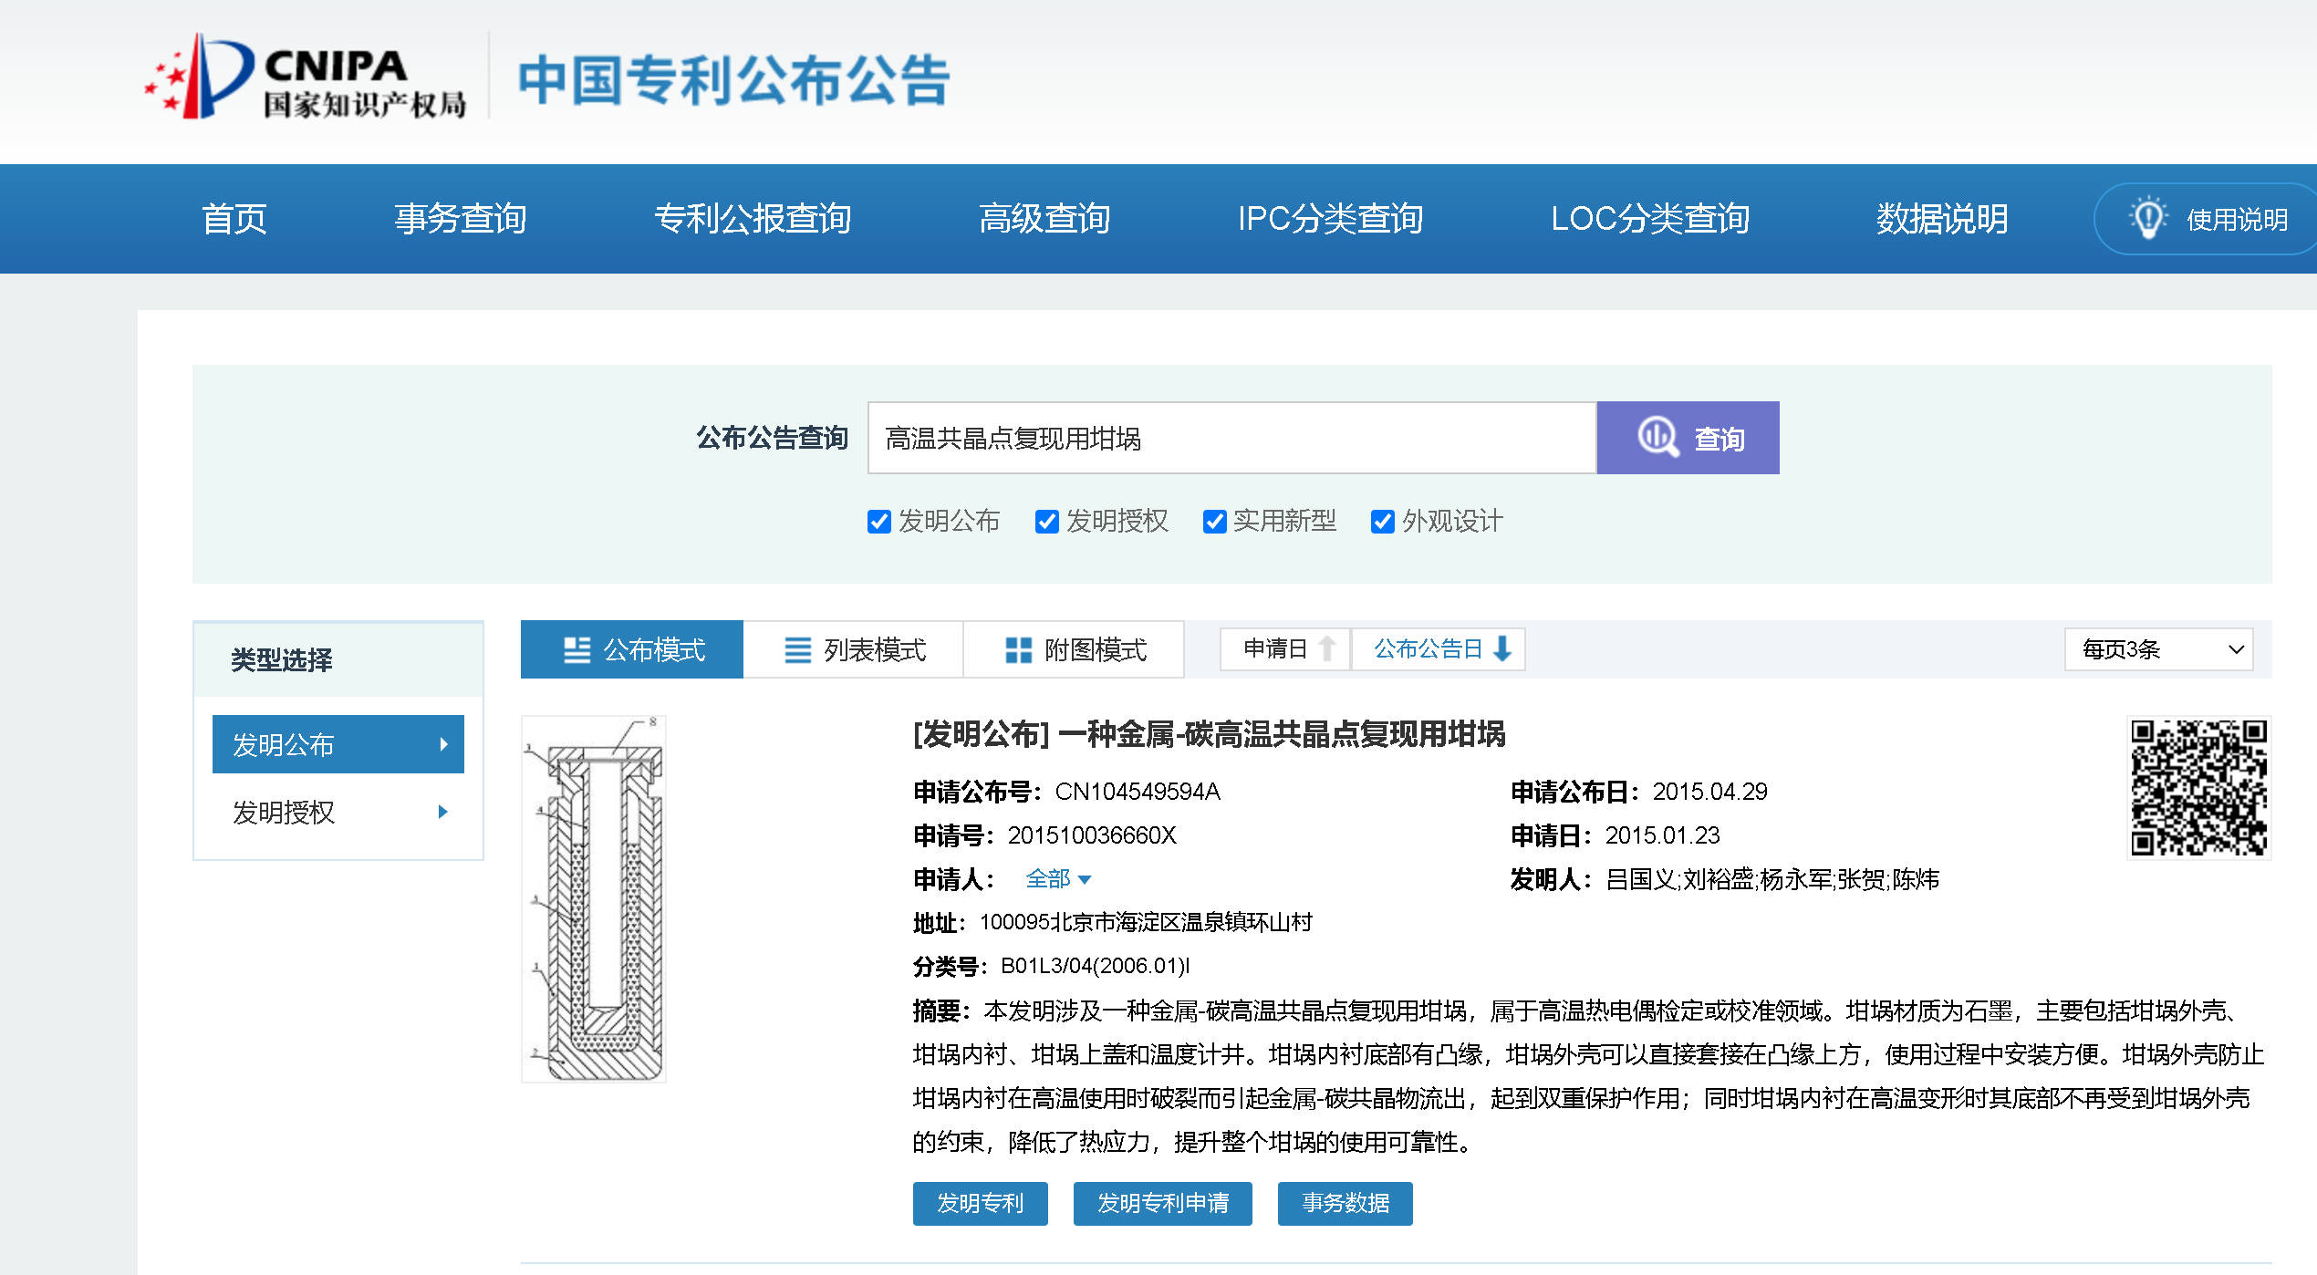The height and width of the screenshot is (1275, 2317).
Task: Click the magnifier search icon
Action: pyautogui.click(x=1657, y=438)
